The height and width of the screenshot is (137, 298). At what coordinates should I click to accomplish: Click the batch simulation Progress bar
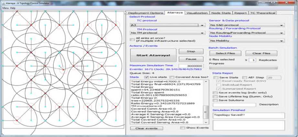click(243, 68)
